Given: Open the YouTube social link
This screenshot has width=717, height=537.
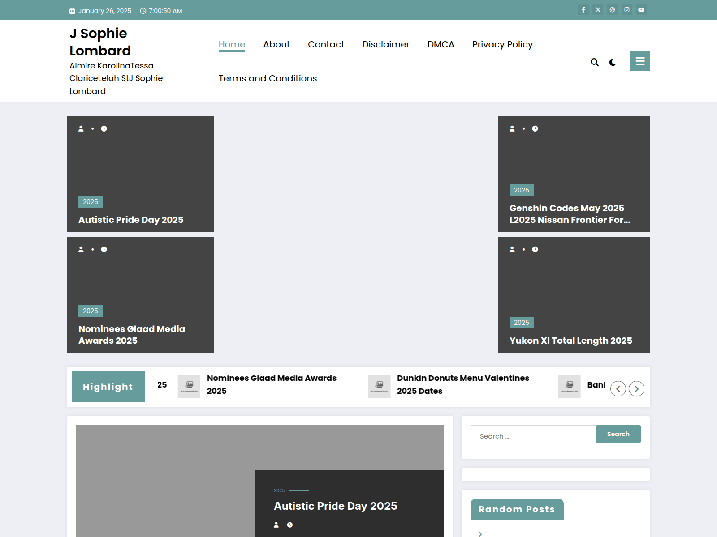Looking at the screenshot, I should [x=641, y=10].
